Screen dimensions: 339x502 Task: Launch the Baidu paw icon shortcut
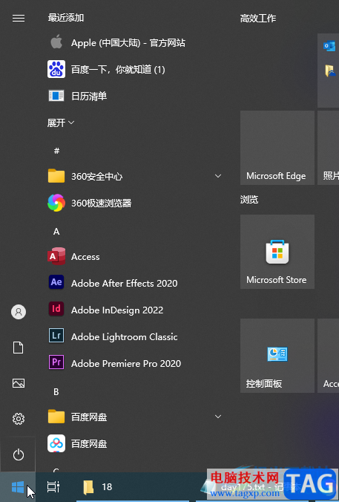[56, 69]
